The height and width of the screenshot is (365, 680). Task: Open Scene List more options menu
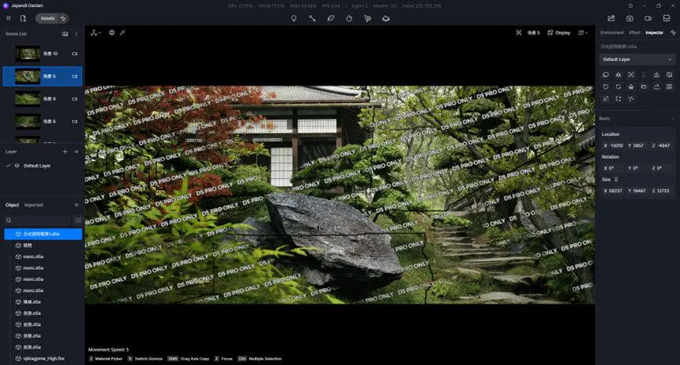coord(76,34)
